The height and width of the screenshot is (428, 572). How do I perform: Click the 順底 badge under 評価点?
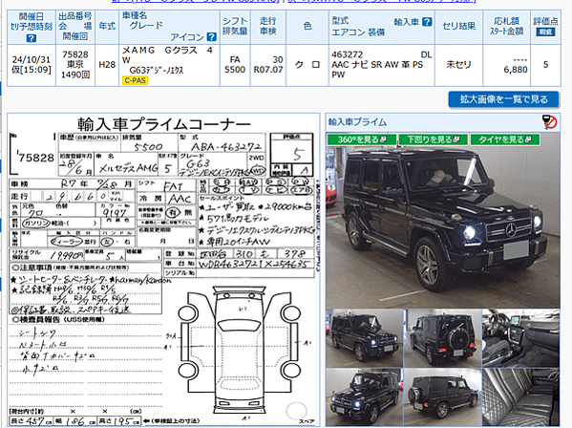pos(545,32)
